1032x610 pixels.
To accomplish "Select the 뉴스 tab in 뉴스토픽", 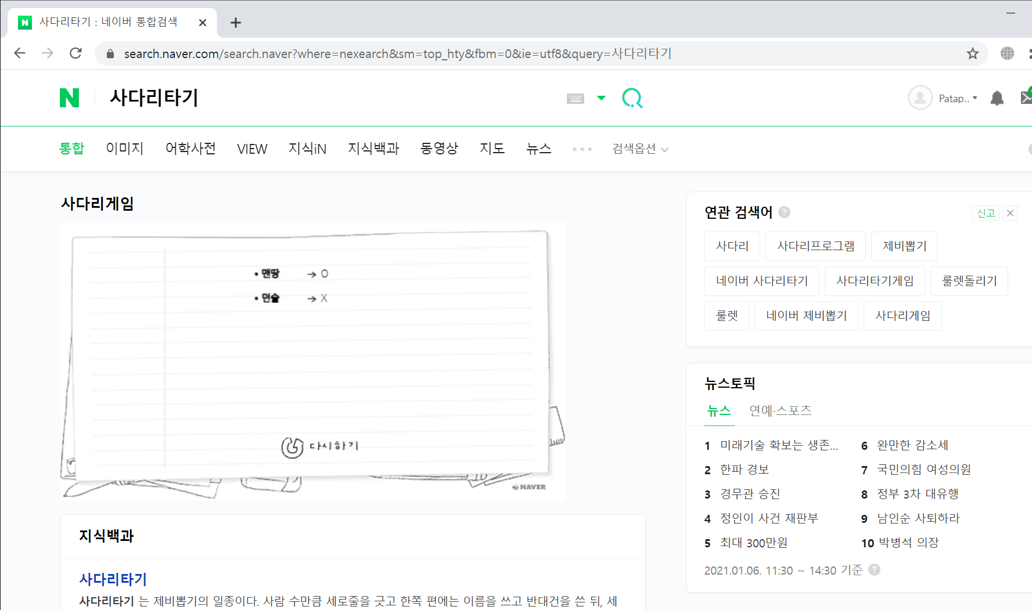I will (719, 411).
